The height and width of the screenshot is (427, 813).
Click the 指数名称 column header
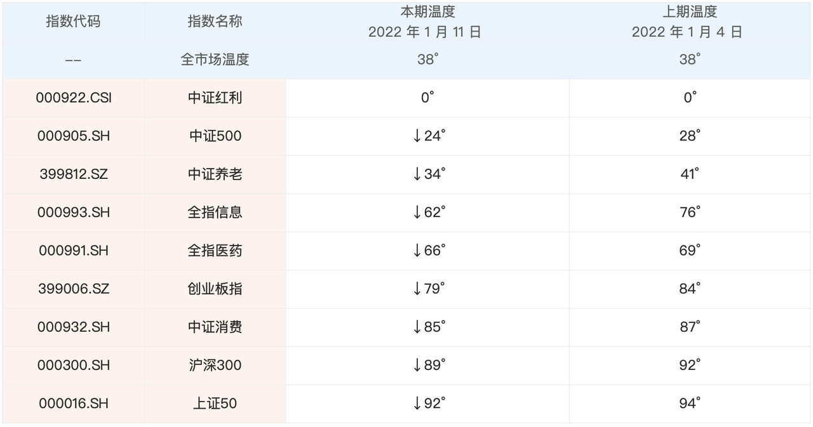click(215, 21)
